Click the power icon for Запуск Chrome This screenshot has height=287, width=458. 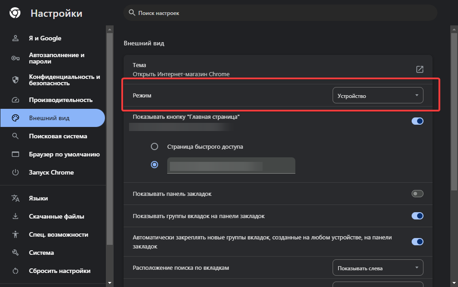coord(15,172)
